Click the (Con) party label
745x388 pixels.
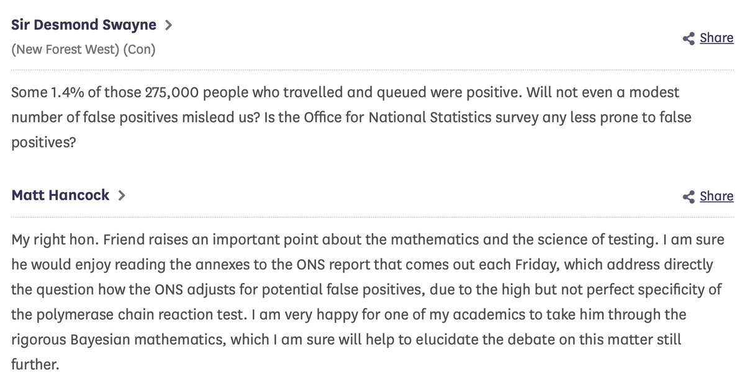click(140, 50)
